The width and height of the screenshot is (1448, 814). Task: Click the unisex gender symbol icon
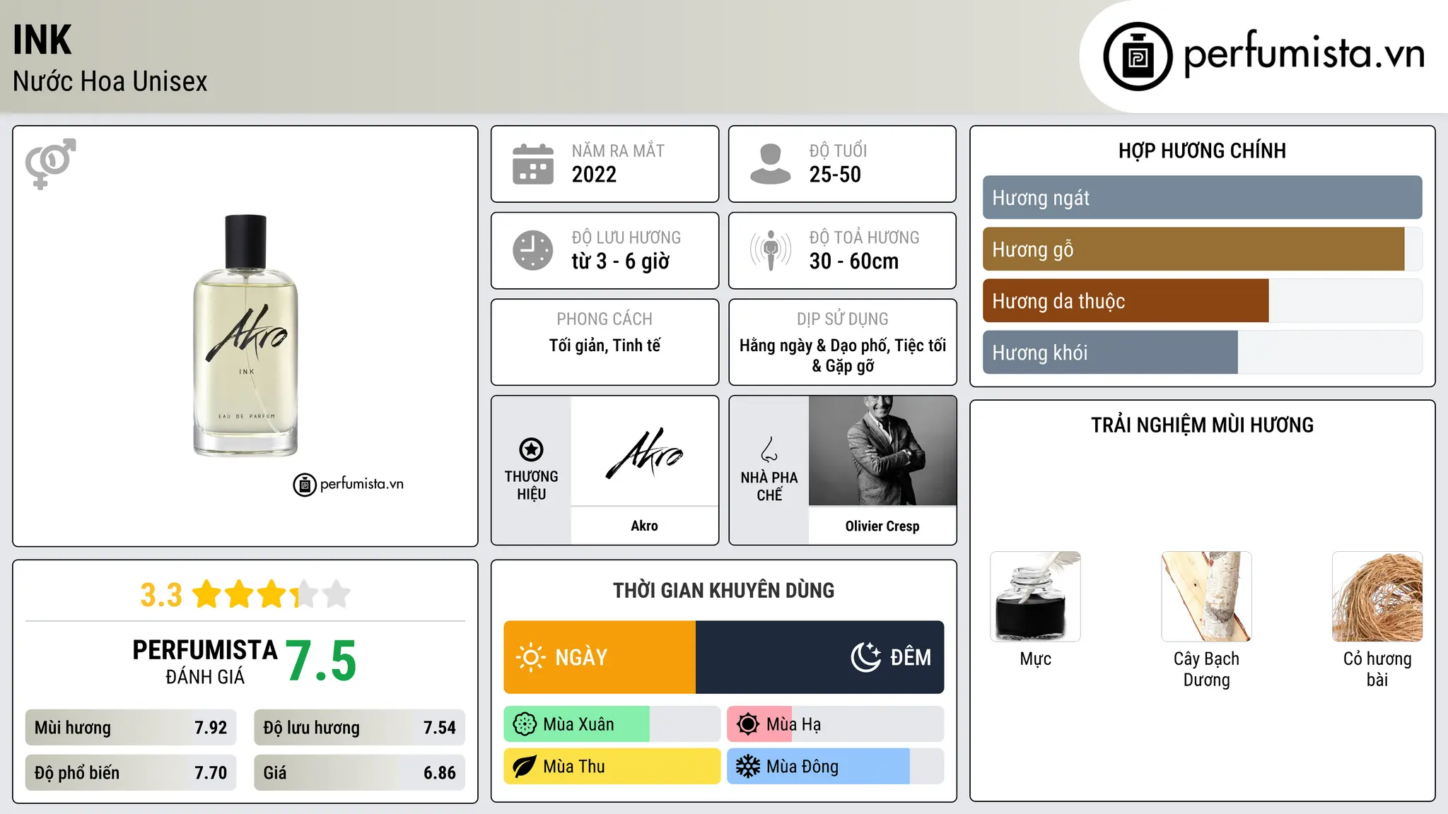[50, 164]
